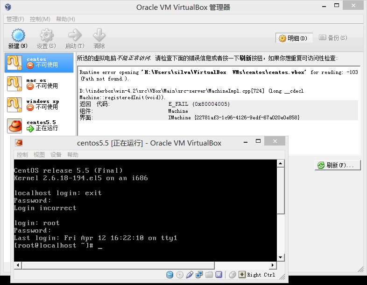Click the Settings (设置) gear icon
Image resolution: width=367 pixels, height=285 pixels.
point(46,36)
